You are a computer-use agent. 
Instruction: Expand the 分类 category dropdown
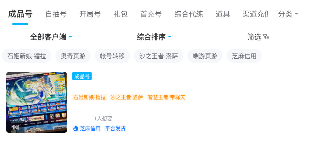coord(288,14)
